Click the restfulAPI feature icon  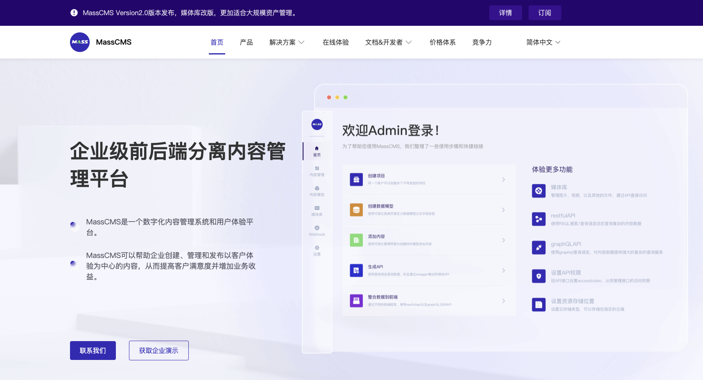[x=539, y=219]
